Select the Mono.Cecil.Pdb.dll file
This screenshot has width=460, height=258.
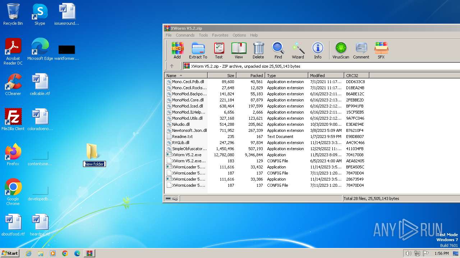tap(266, 82)
